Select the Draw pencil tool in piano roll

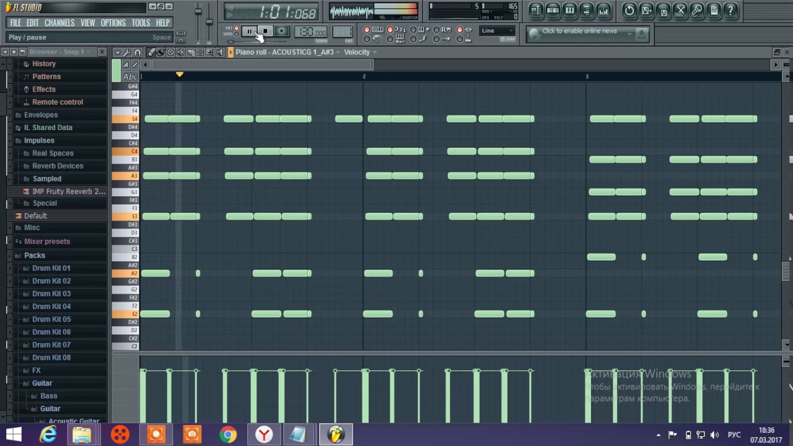point(151,52)
